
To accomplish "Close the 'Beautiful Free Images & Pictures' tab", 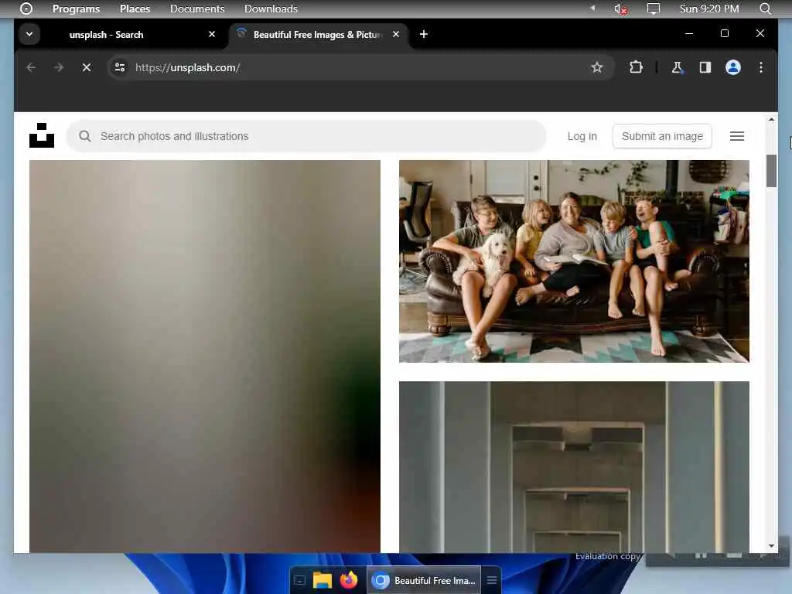I will 396,34.
